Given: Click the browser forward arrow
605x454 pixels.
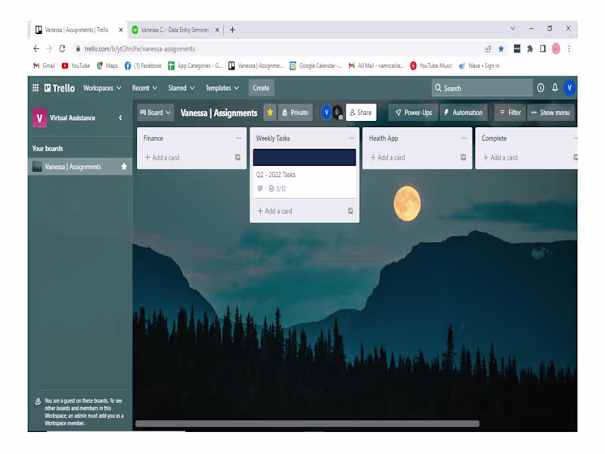Looking at the screenshot, I should pyautogui.click(x=49, y=48).
